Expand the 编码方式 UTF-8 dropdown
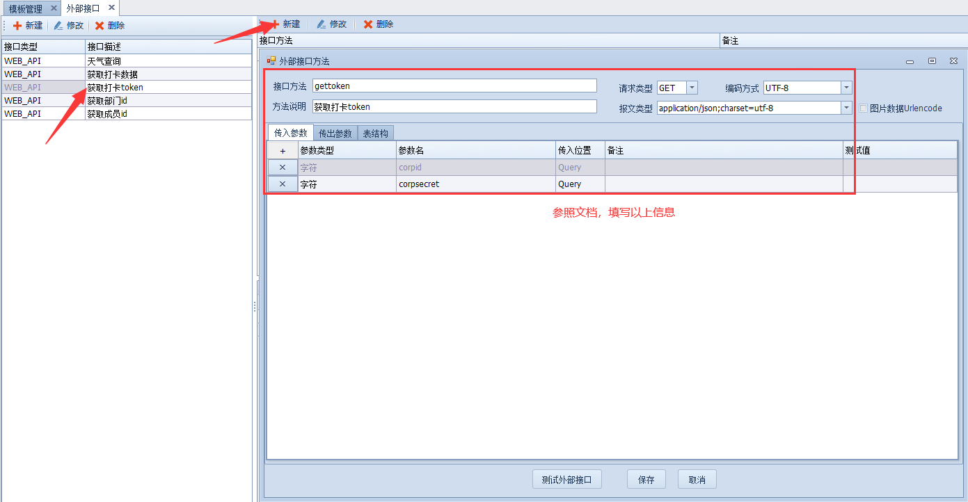 846,88
